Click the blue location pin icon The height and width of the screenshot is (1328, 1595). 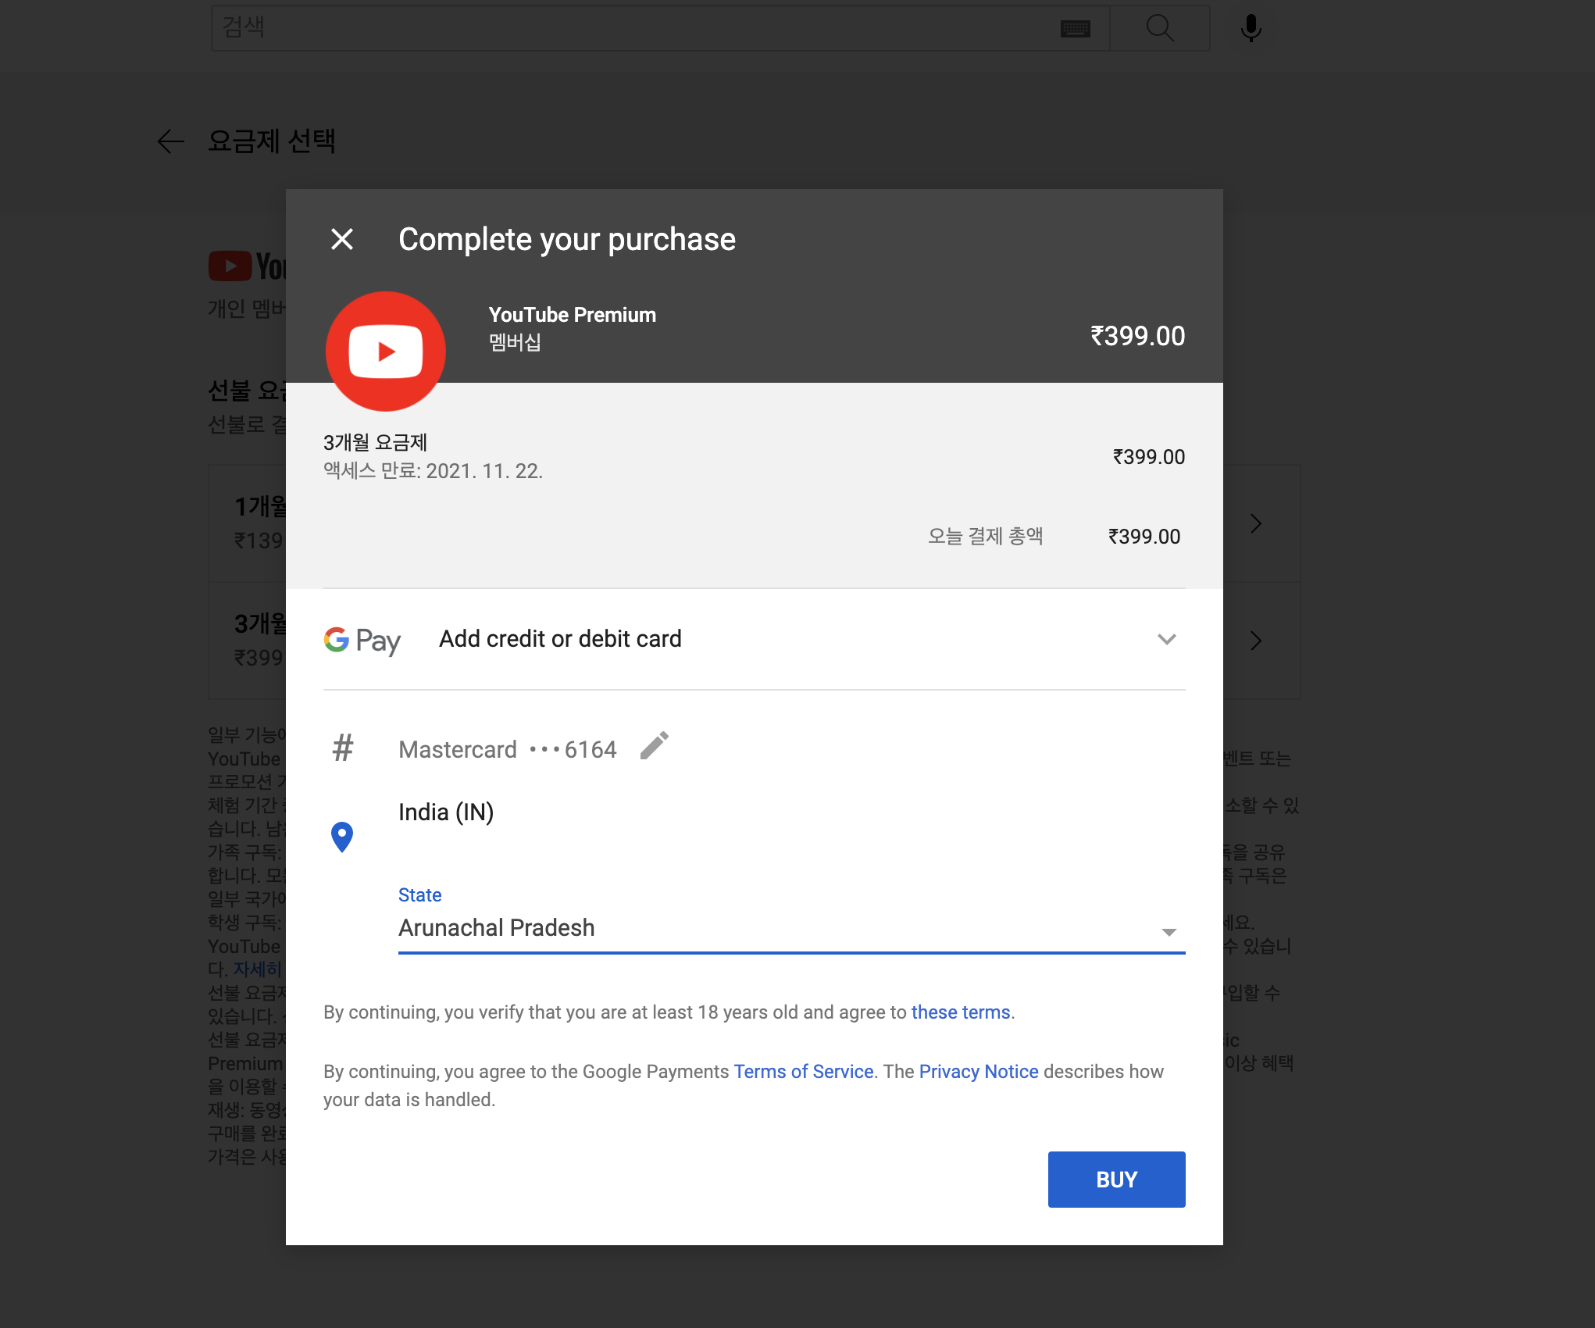click(x=342, y=837)
